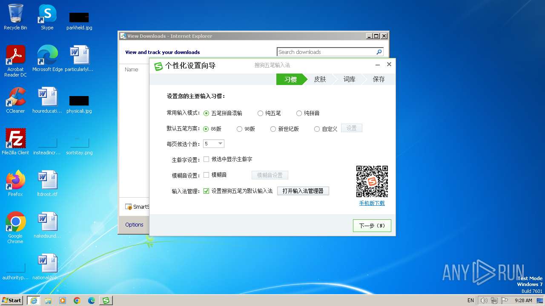The width and height of the screenshot is (545, 306).
Task: Click the volume tray icon
Action: pos(484,300)
